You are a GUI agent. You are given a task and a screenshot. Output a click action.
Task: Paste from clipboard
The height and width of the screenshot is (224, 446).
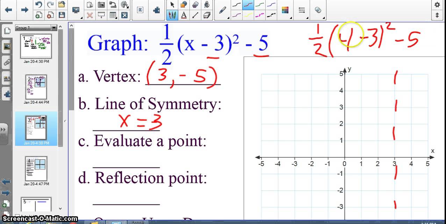[x=90, y=5]
